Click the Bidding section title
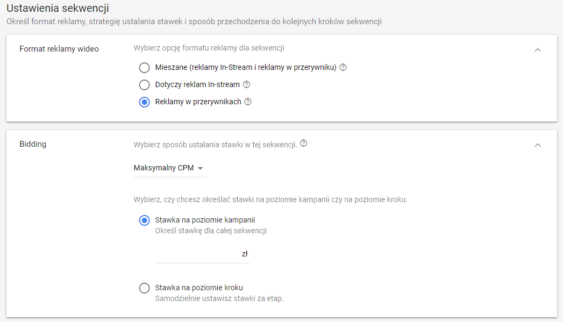 (x=33, y=144)
